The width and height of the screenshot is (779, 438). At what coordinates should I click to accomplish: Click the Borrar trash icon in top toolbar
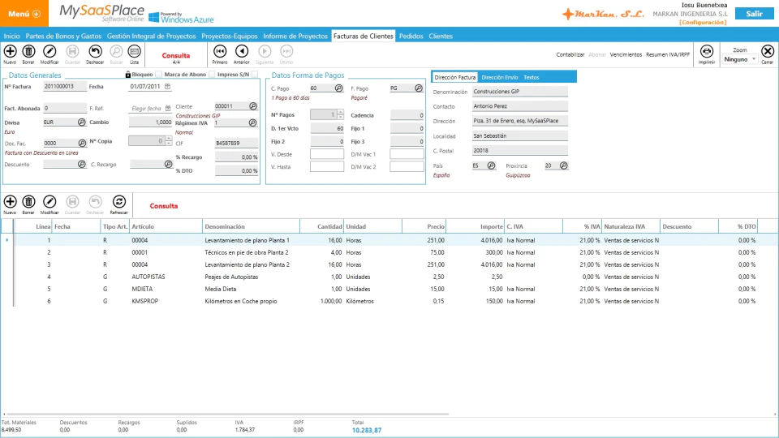tap(29, 52)
